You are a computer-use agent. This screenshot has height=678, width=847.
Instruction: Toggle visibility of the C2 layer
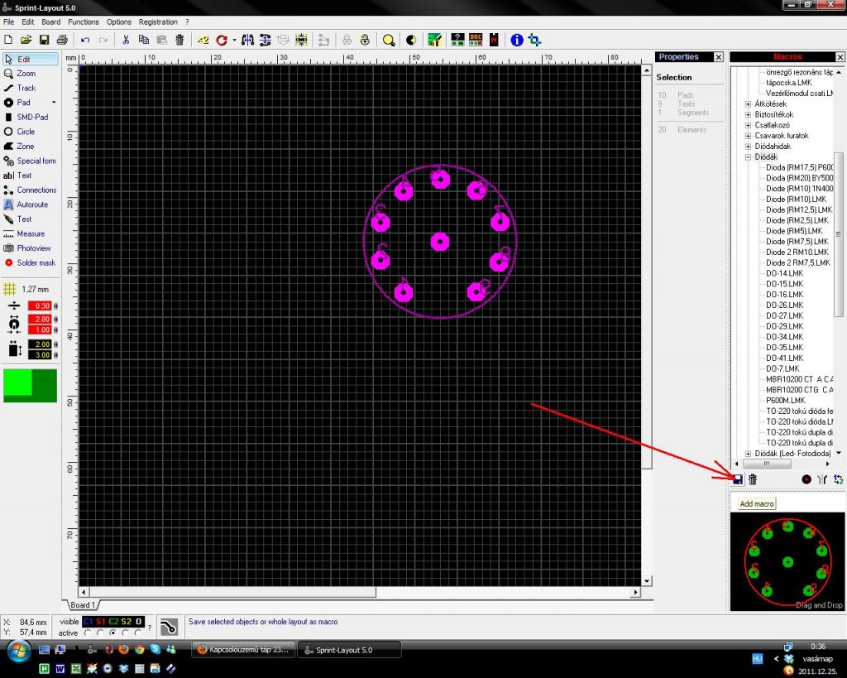(113, 622)
